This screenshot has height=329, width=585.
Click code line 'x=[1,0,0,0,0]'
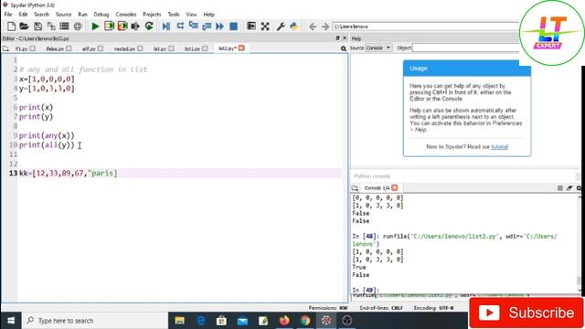click(x=47, y=80)
